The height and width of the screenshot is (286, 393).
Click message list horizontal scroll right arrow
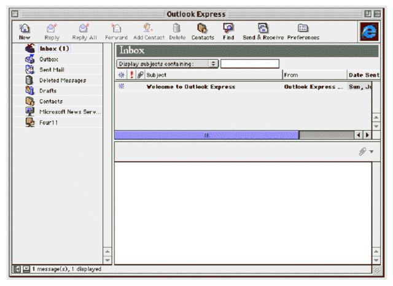point(367,135)
